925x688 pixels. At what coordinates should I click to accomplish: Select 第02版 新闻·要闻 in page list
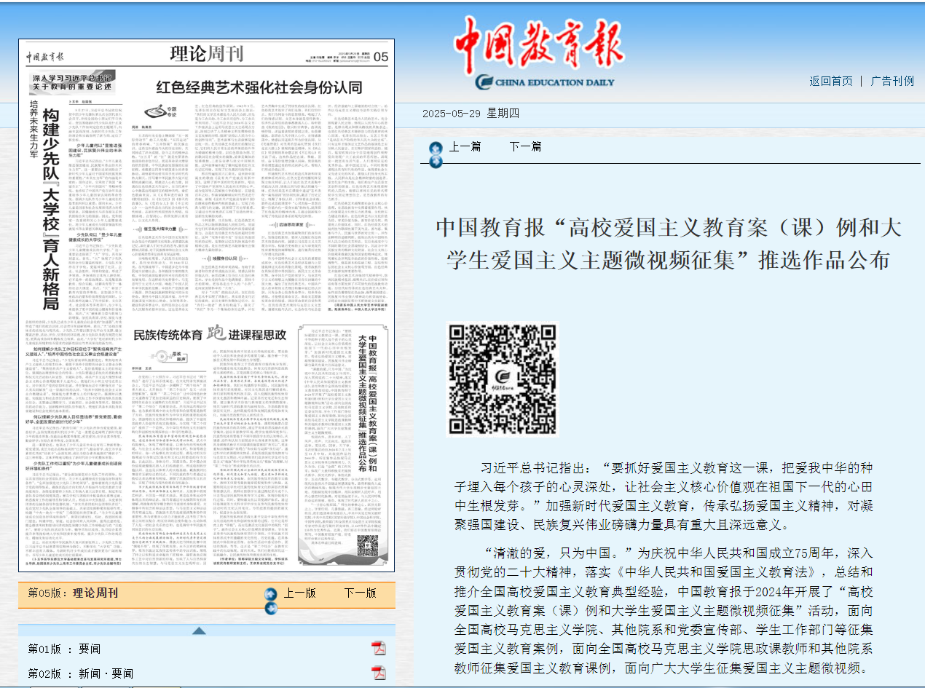[80, 673]
